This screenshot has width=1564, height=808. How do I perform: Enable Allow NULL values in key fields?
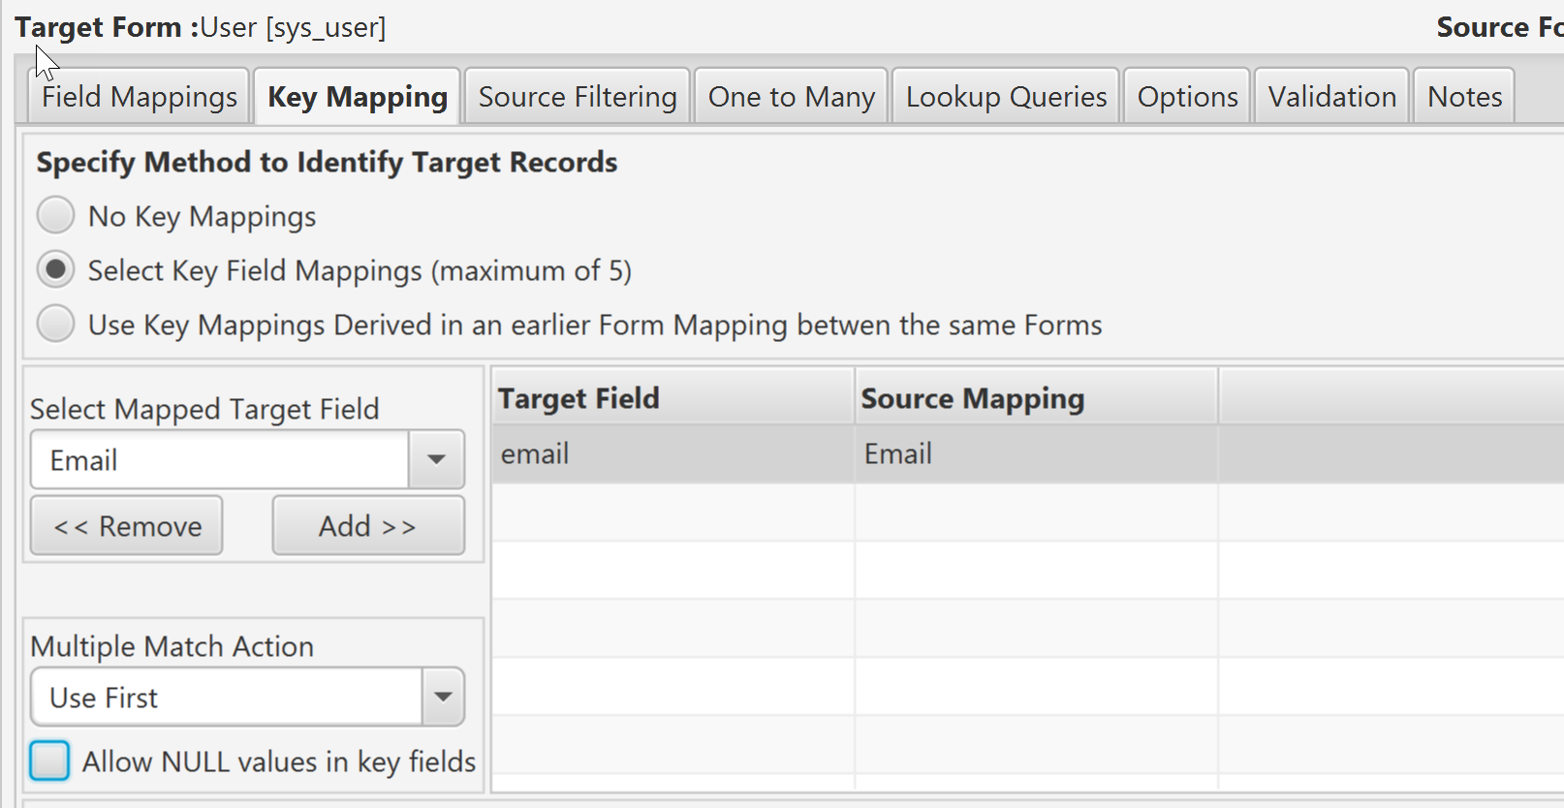49,761
